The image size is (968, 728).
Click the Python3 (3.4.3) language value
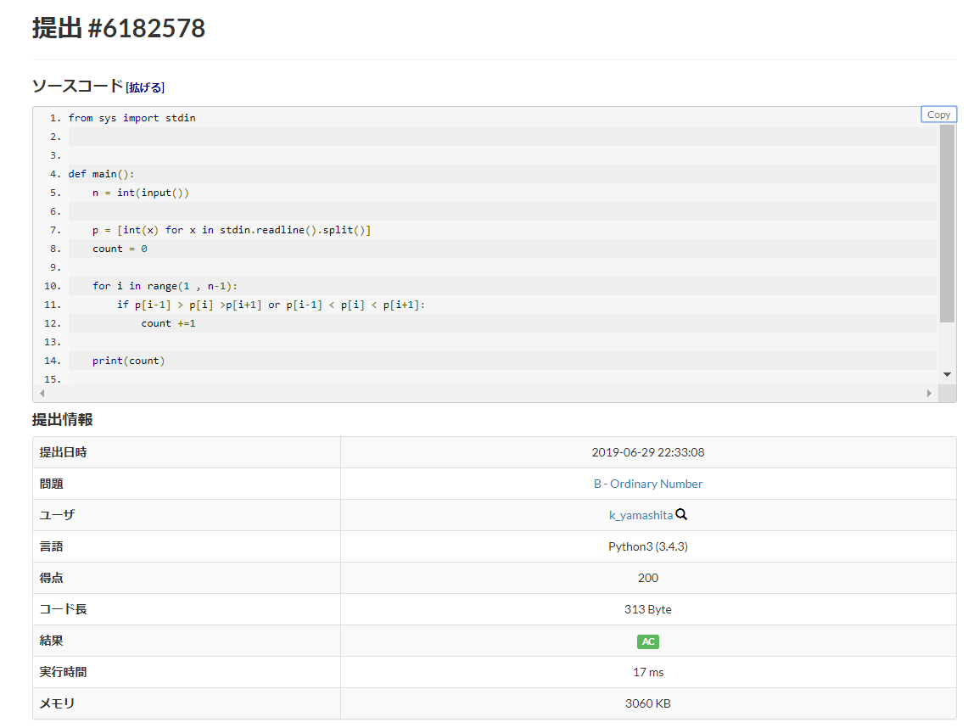pyautogui.click(x=648, y=546)
